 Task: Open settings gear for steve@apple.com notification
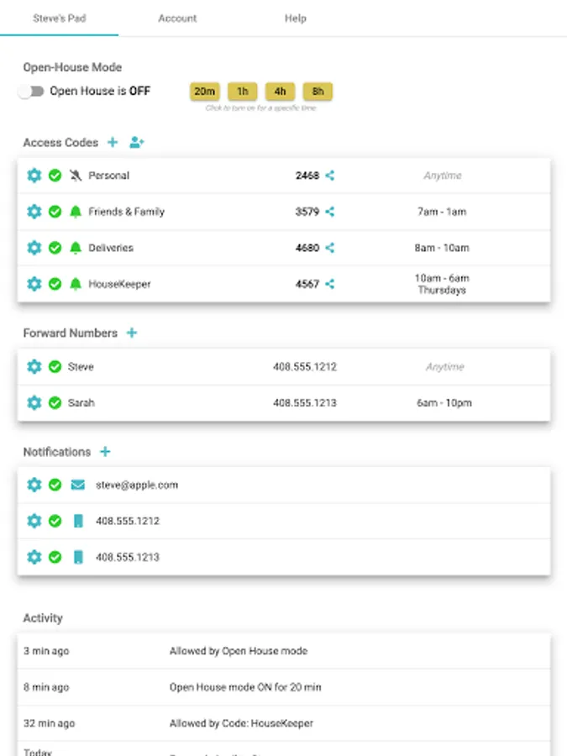pyautogui.click(x=34, y=485)
